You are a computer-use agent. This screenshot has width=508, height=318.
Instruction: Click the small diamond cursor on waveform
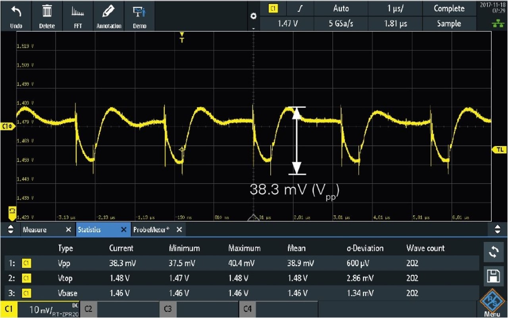182,149
